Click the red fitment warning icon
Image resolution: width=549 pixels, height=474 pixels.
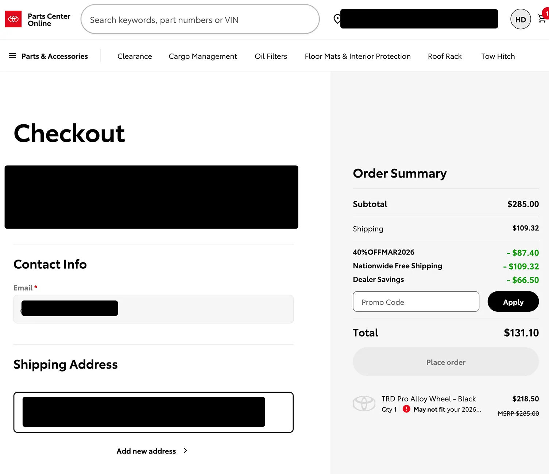tap(406, 409)
